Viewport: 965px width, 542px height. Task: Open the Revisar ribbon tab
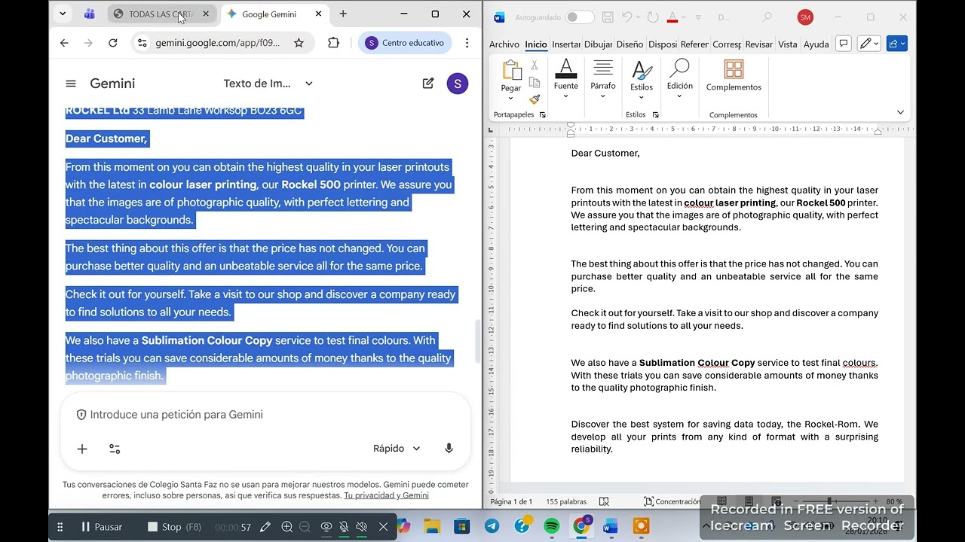(x=758, y=44)
